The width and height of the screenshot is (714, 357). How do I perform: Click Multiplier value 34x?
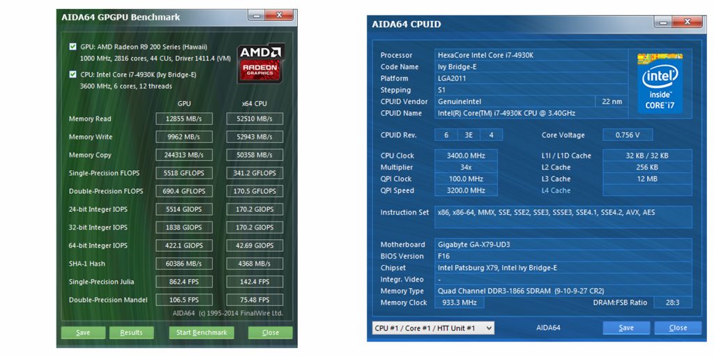click(466, 167)
